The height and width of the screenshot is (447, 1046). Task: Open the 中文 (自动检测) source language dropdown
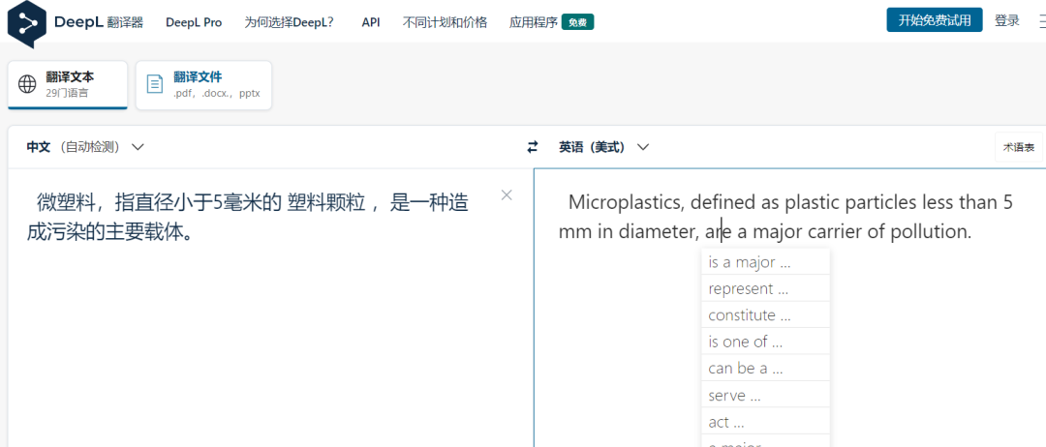click(84, 147)
